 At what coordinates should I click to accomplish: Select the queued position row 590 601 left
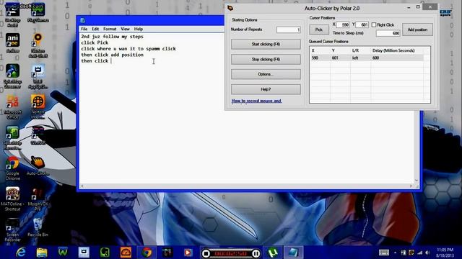point(367,58)
